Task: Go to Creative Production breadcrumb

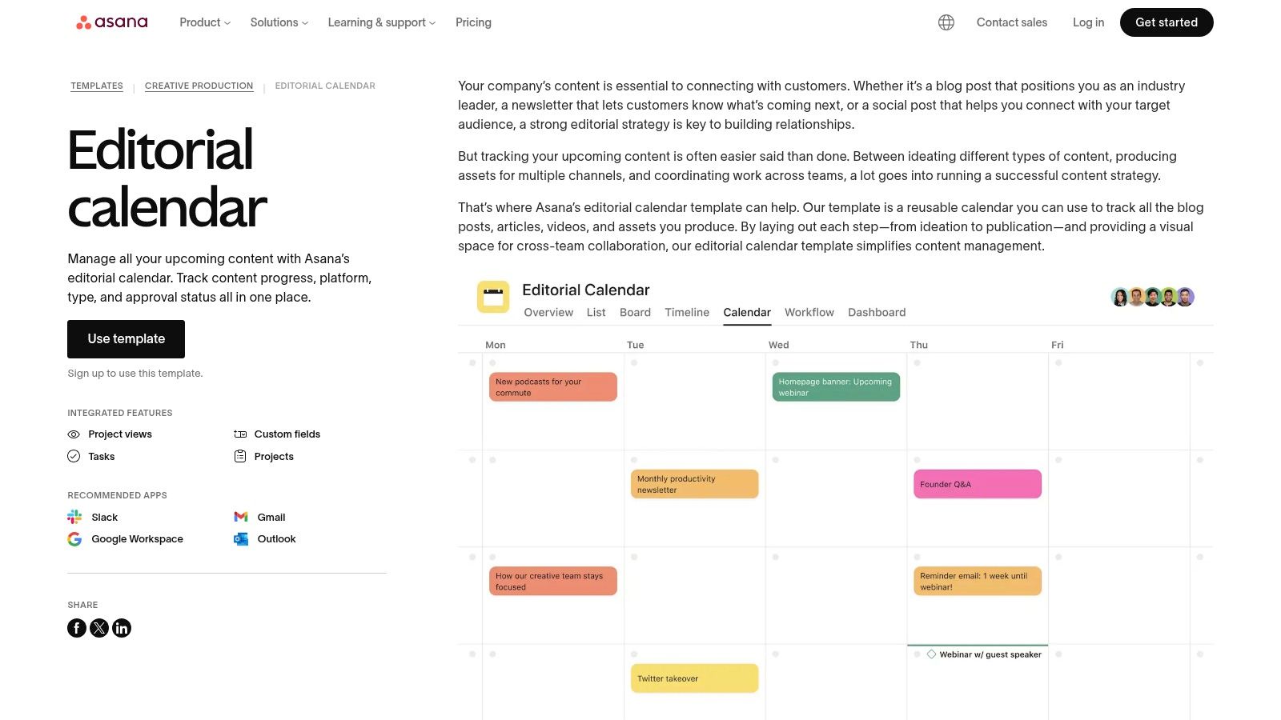Action: click(x=199, y=86)
